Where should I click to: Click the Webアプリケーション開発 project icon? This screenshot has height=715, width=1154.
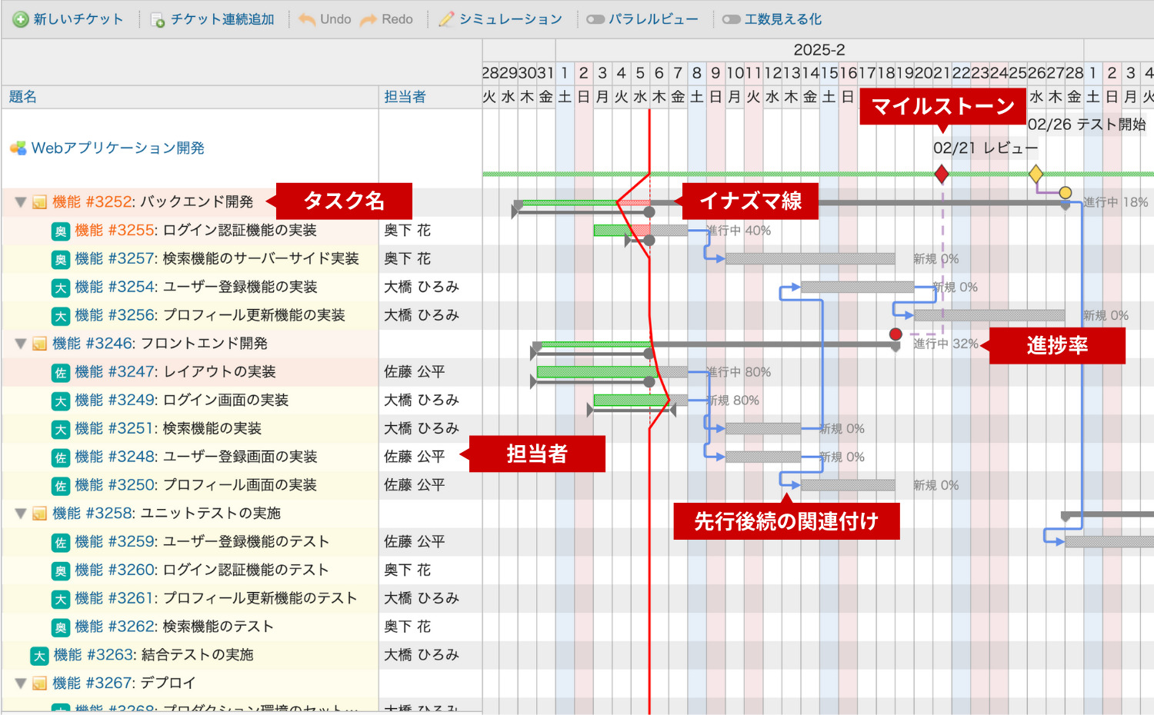pos(18,148)
